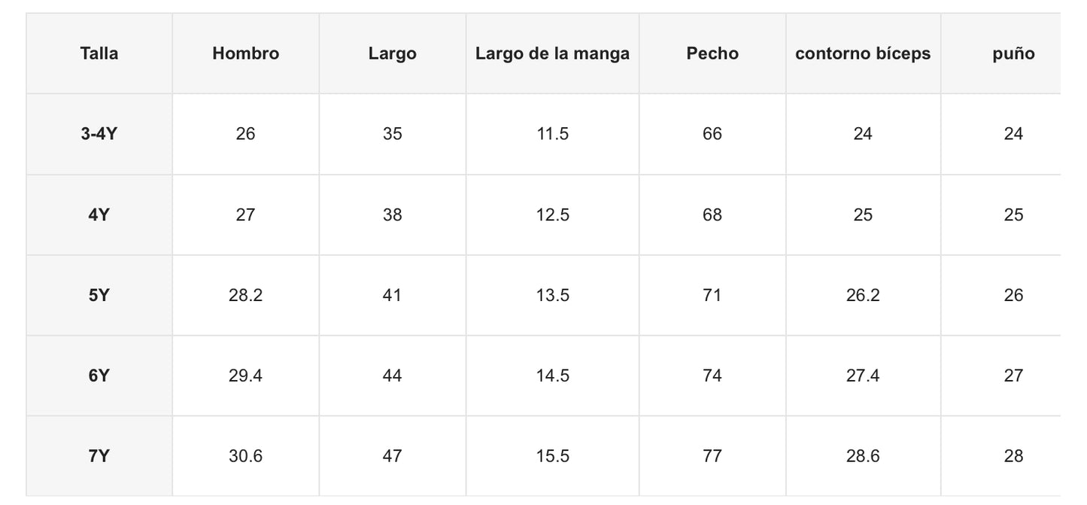This screenshot has height=505, width=1087.
Task: Click the puño value 25 for 4Y
Action: [1013, 214]
